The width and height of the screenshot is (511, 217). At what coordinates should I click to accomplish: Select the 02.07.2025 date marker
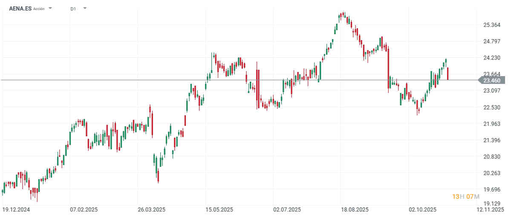tap(287, 209)
